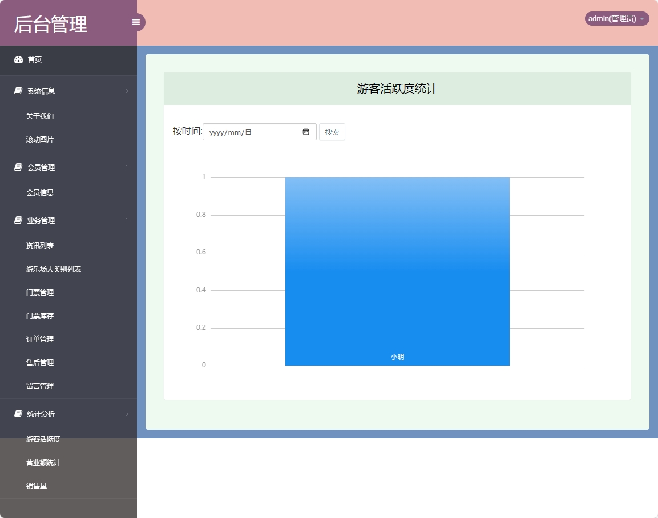Go to 门票管理 page
The width and height of the screenshot is (658, 518).
(40, 292)
